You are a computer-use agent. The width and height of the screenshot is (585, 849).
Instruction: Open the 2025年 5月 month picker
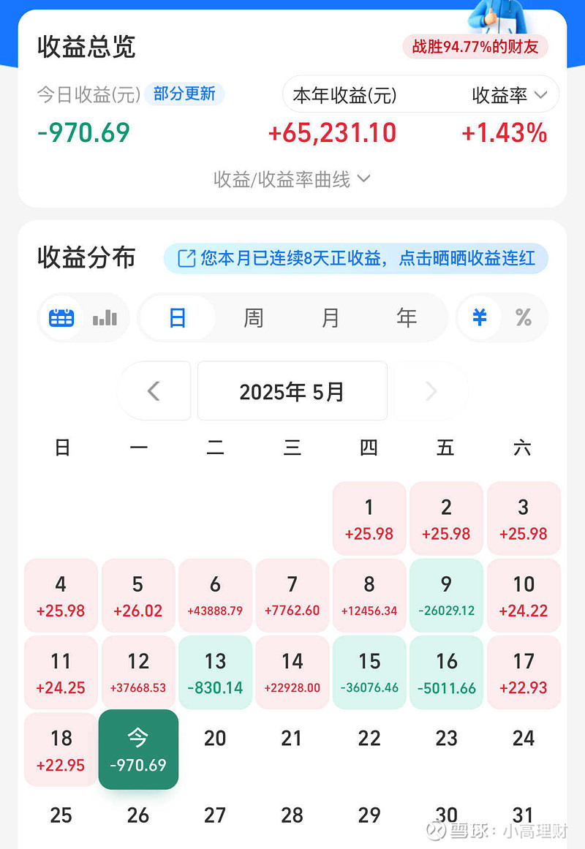(x=292, y=391)
